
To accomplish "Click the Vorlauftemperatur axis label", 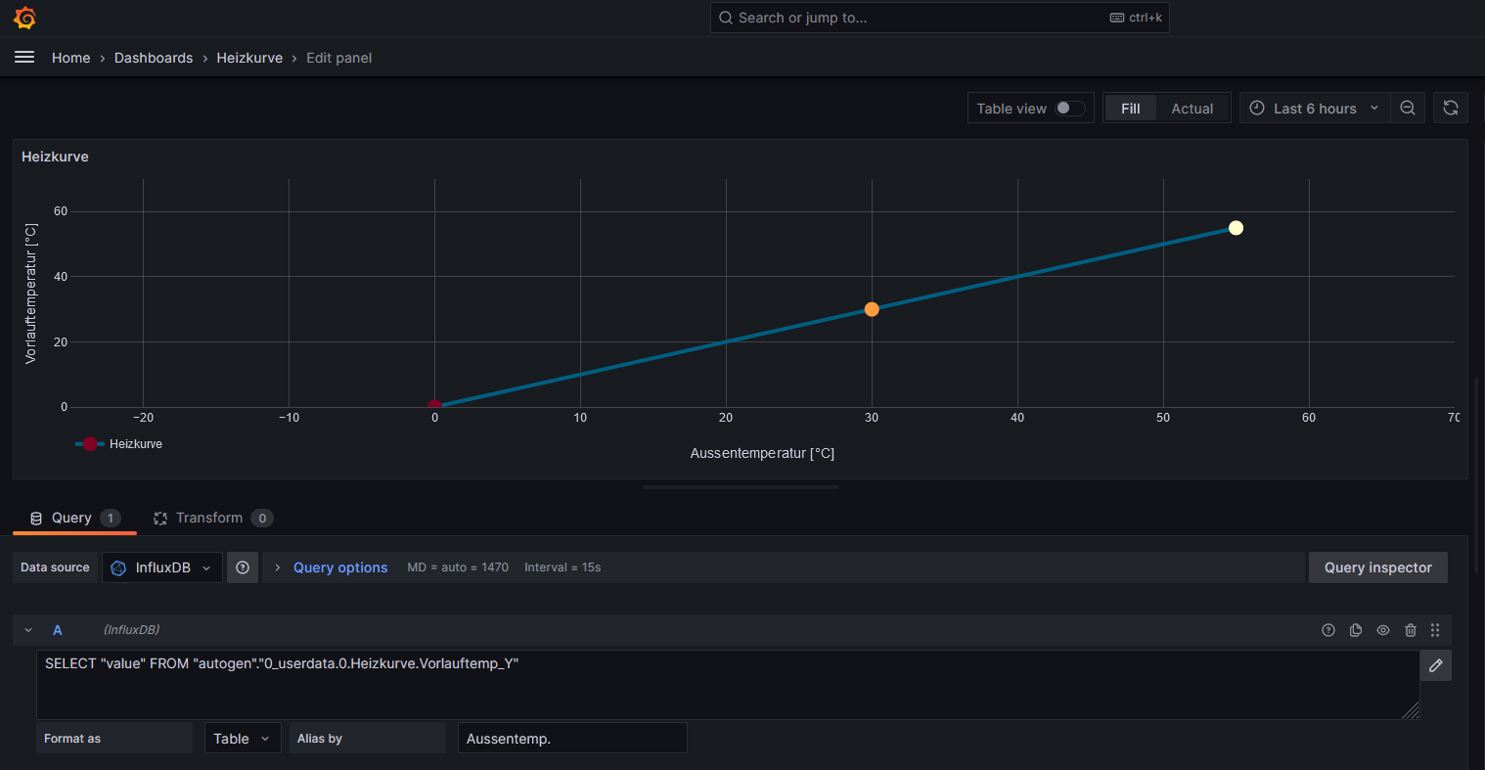I will point(30,294).
